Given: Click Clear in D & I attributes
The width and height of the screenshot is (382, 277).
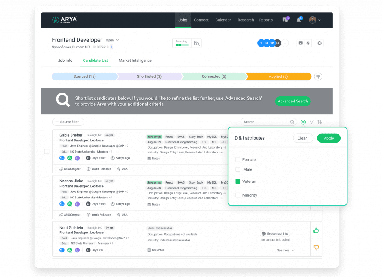Looking at the screenshot, I should [302, 138].
